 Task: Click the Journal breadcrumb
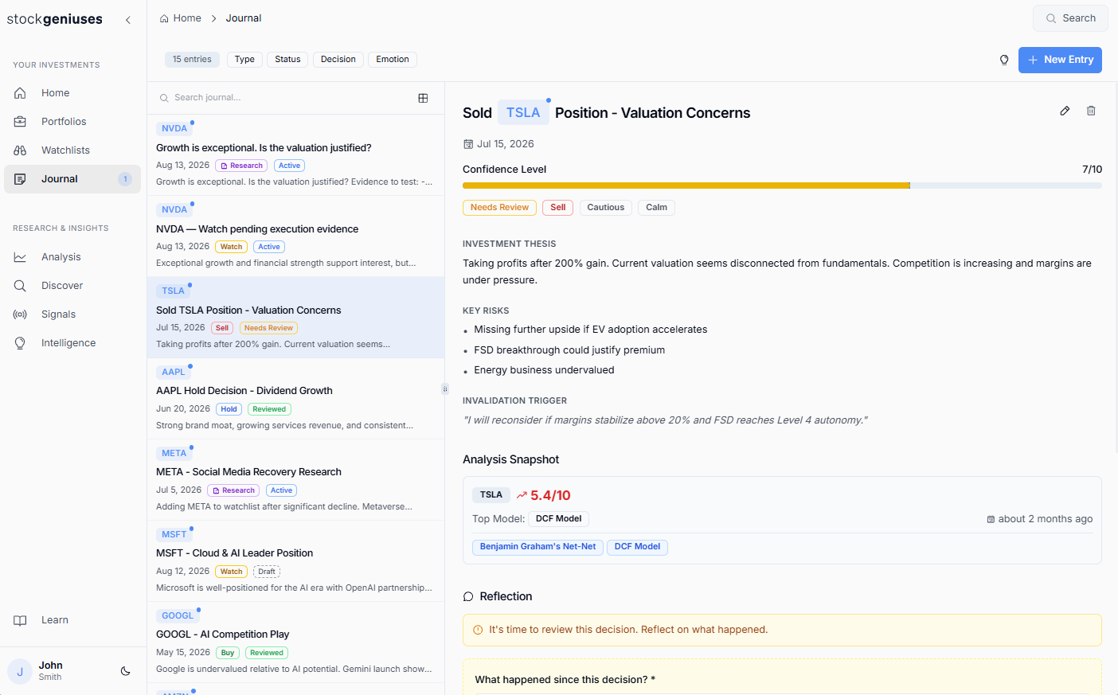(244, 18)
